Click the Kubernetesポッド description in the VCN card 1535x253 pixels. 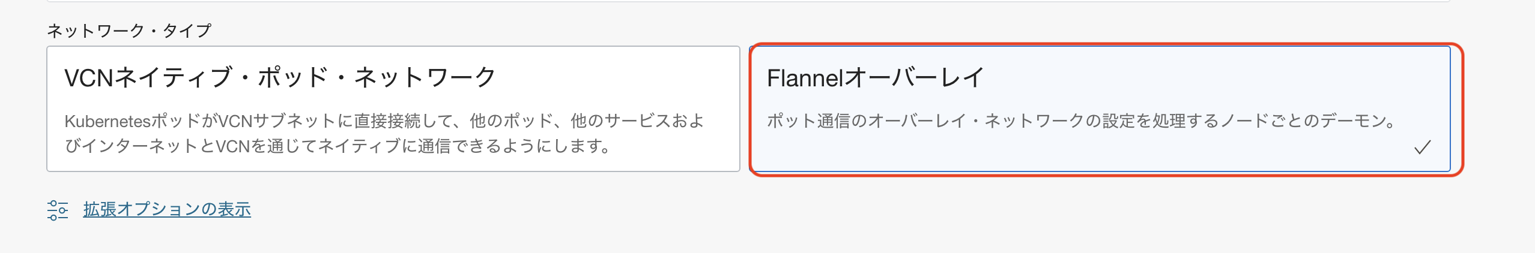(x=384, y=121)
